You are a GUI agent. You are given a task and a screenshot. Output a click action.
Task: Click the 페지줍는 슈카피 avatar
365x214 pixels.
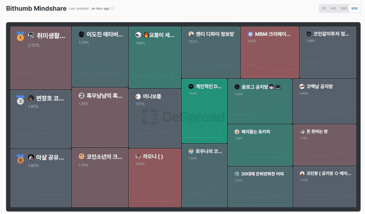(237, 132)
